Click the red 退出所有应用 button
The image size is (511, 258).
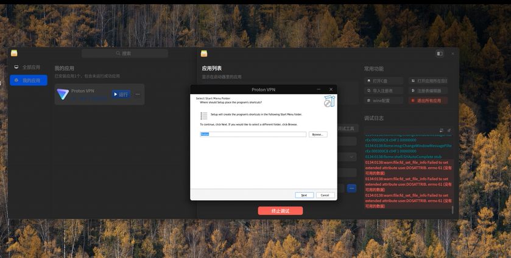point(428,100)
